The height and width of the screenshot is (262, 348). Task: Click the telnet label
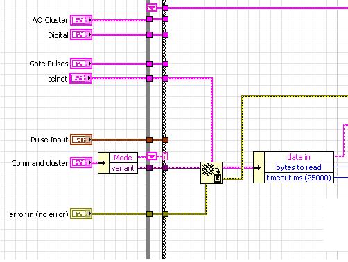click(58, 79)
